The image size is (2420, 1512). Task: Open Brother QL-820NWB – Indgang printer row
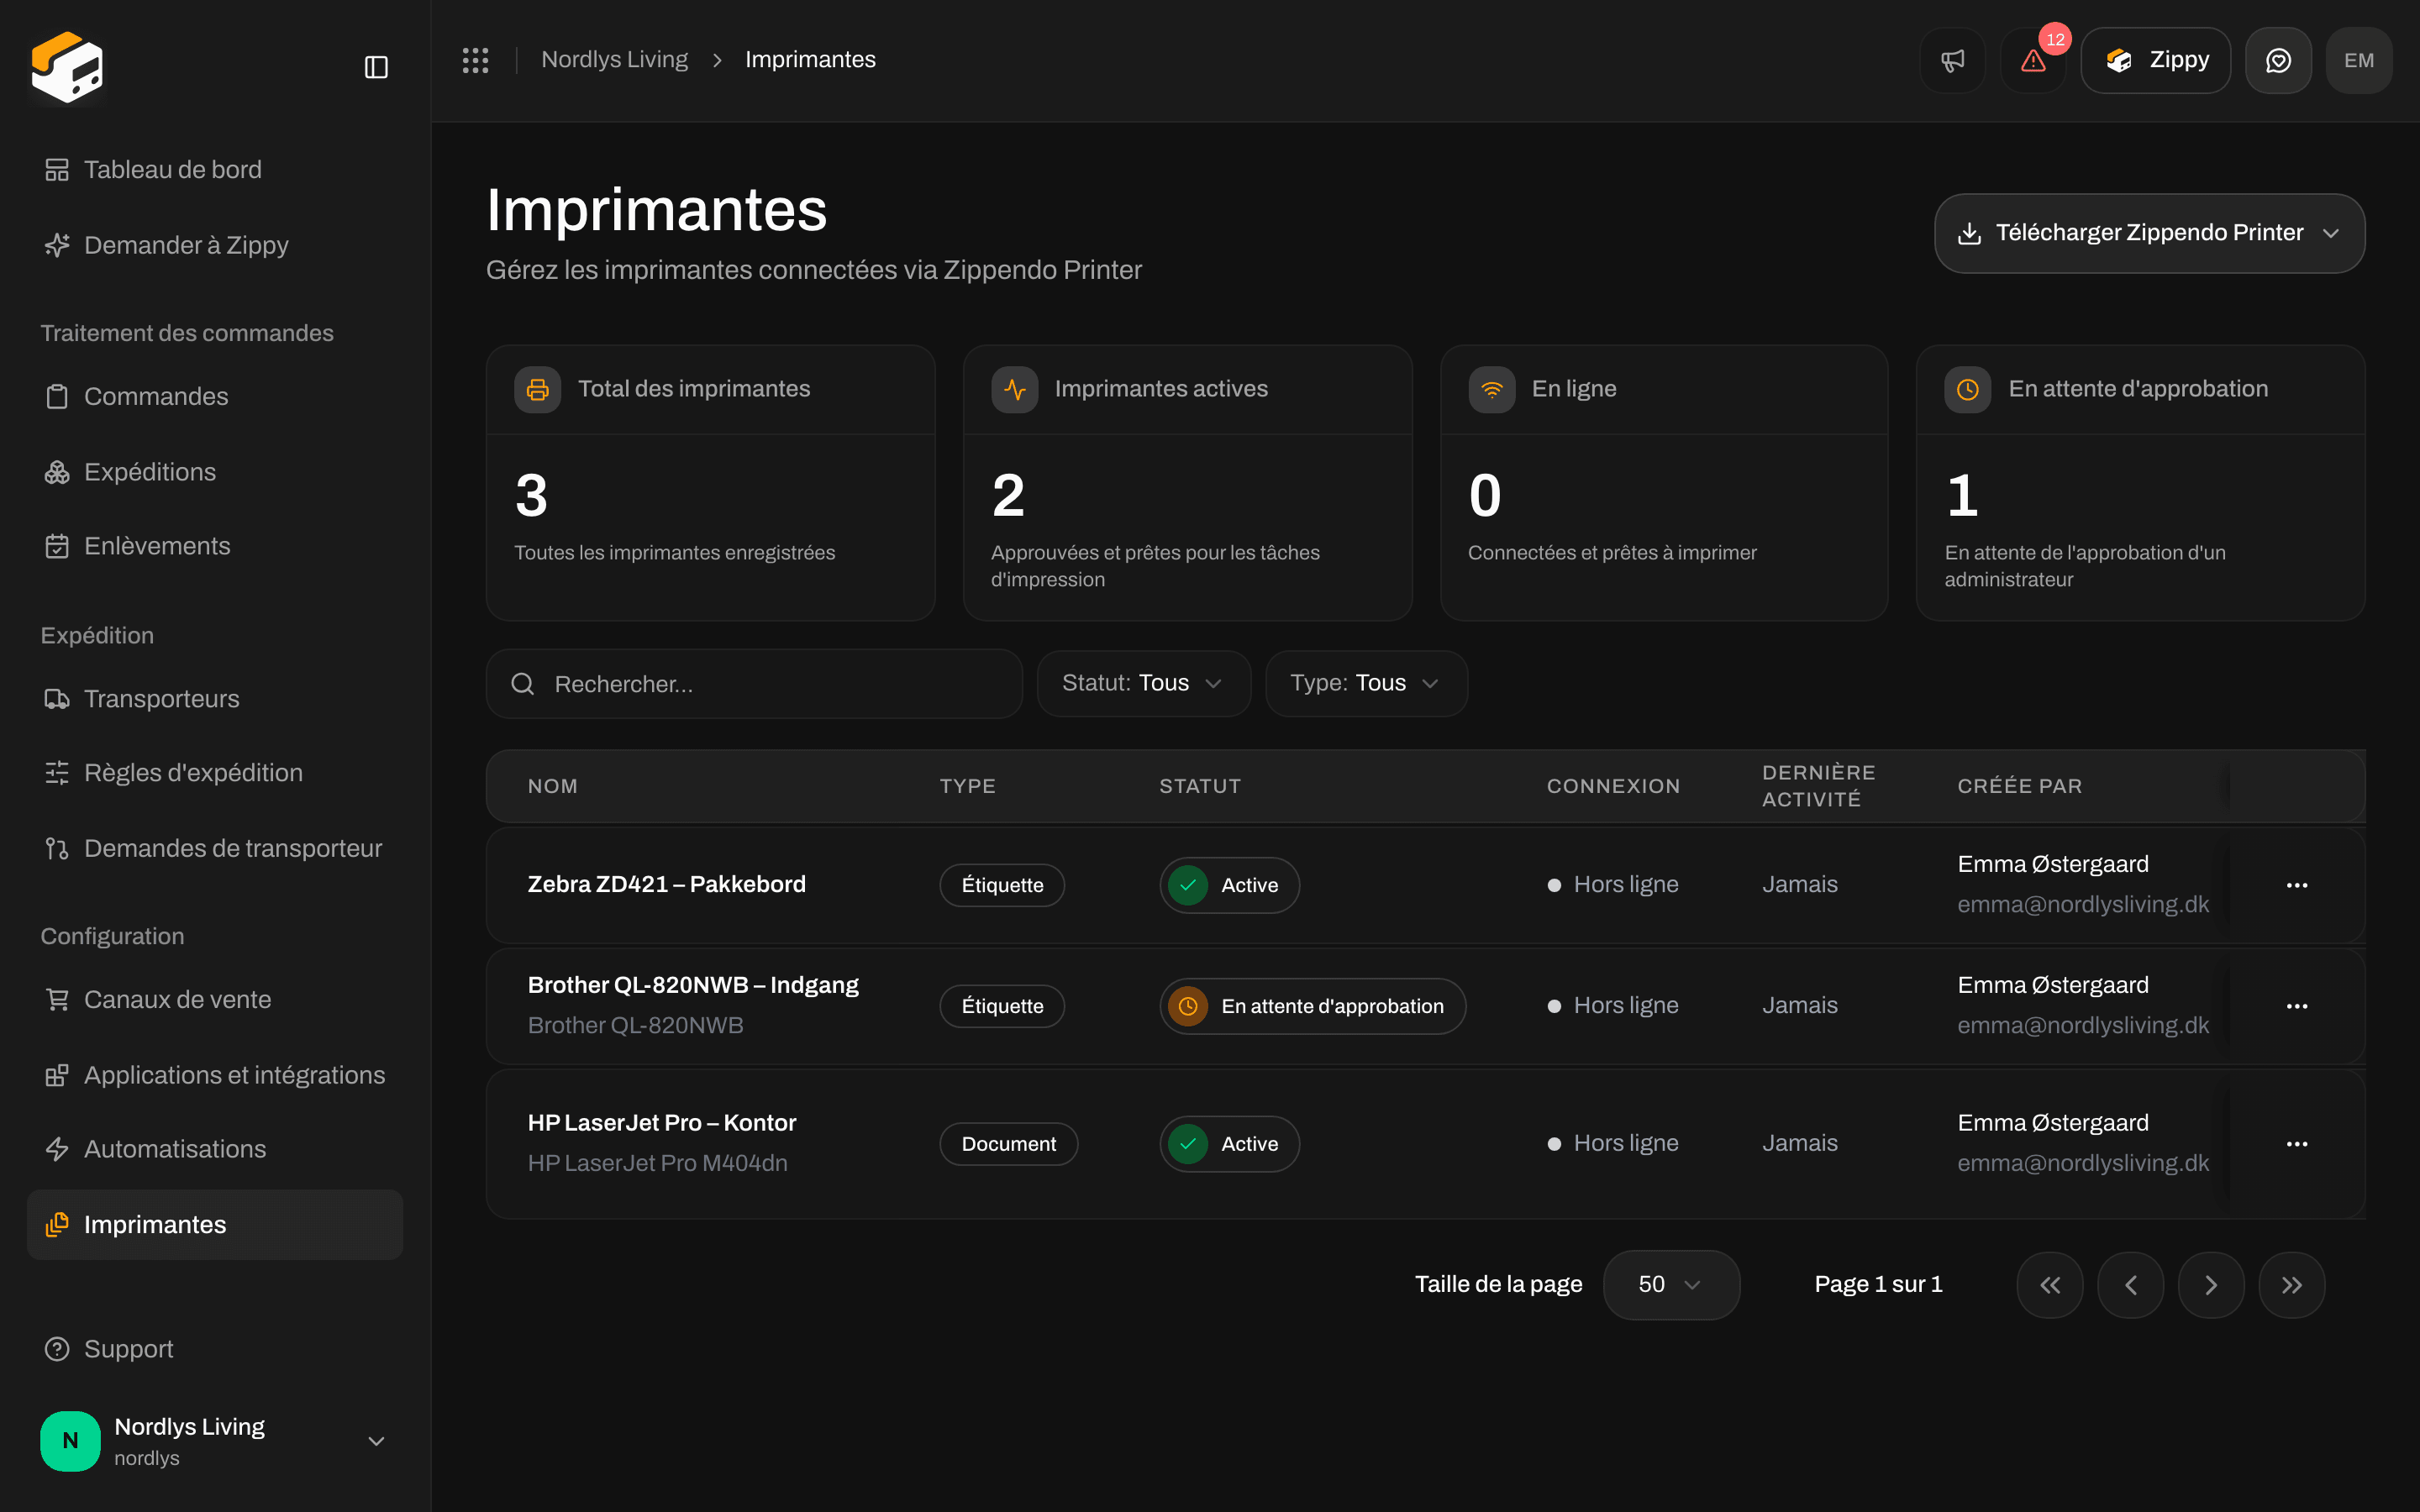[1426, 1006]
